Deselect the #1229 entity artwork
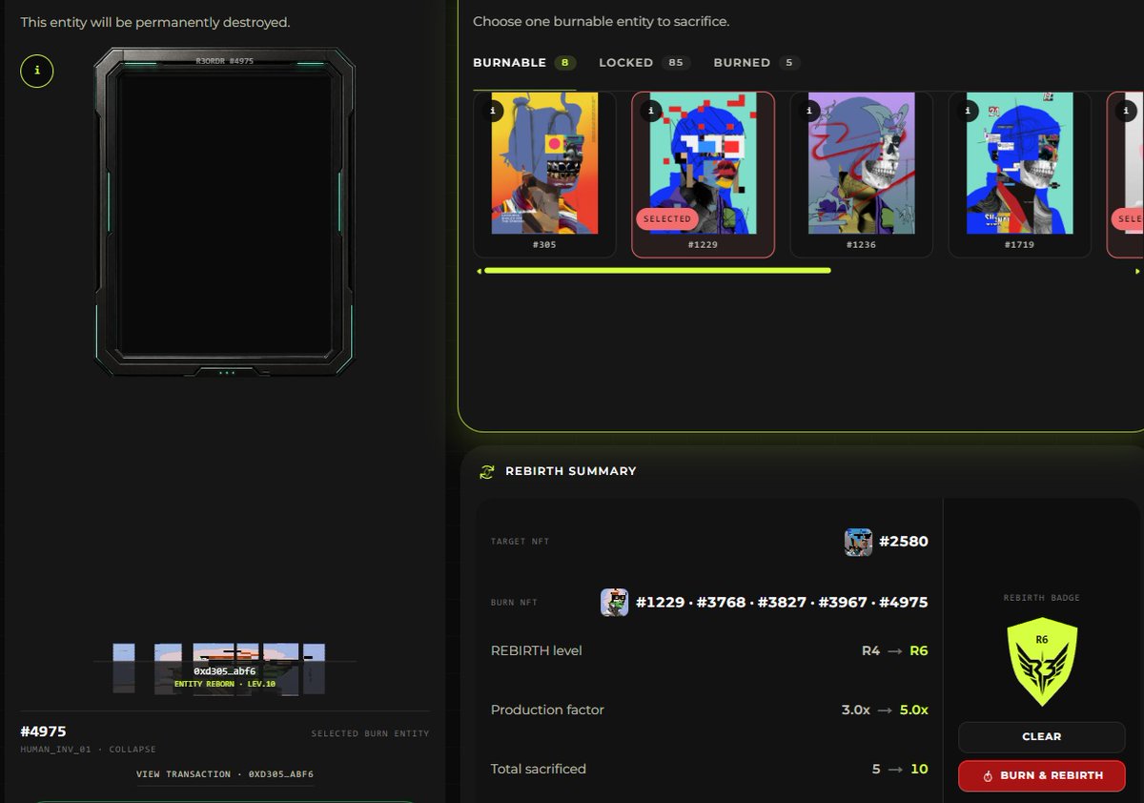 (703, 163)
